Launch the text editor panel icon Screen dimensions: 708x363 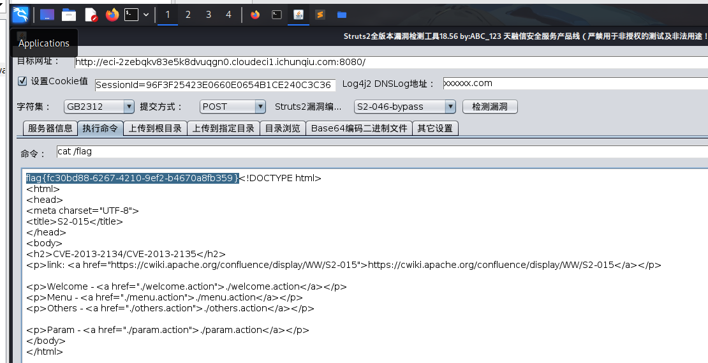click(91, 15)
